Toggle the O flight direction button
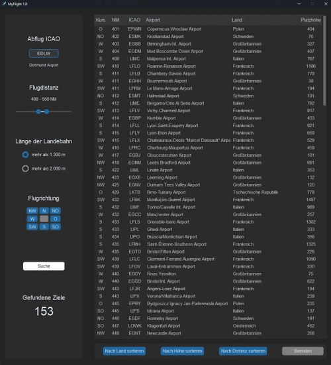 pos(56,219)
